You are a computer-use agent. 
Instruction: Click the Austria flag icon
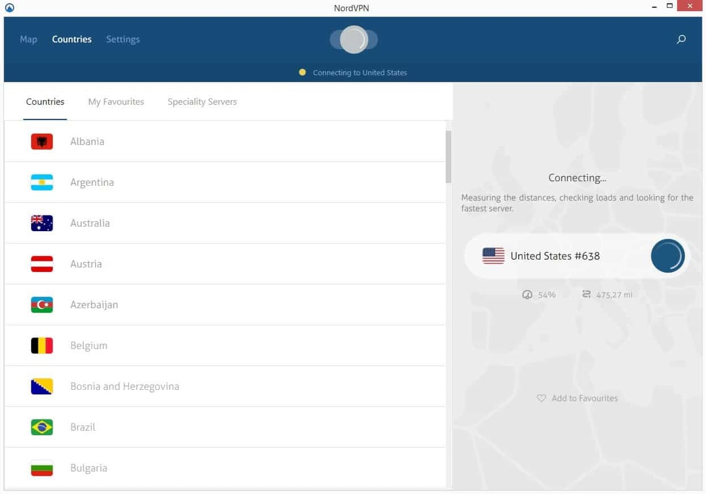(42, 264)
